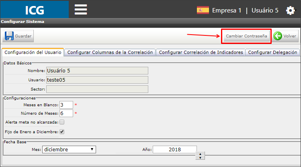
Task: Click the Nombre field
Action: 97,70
